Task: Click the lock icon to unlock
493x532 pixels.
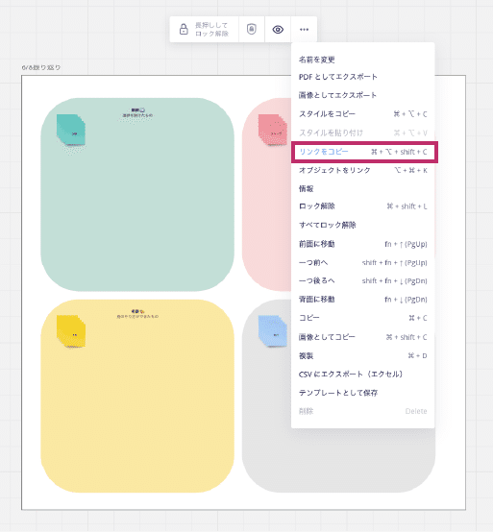Action: (184, 29)
